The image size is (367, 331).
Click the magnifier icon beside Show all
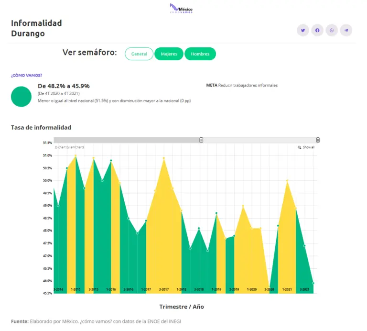point(300,147)
